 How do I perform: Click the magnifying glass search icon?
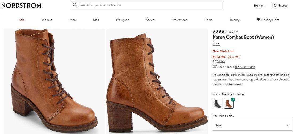[x=75, y=5]
